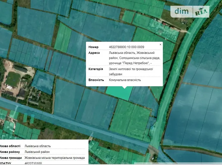Click Назва області row in bottom panel
Screen dimensions: 222x165
pos(10,146)
